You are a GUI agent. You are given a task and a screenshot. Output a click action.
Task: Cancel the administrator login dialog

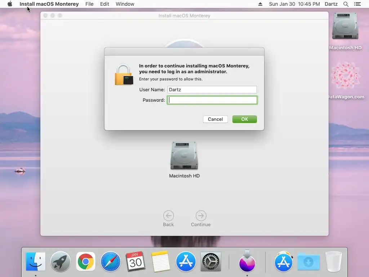[215, 119]
